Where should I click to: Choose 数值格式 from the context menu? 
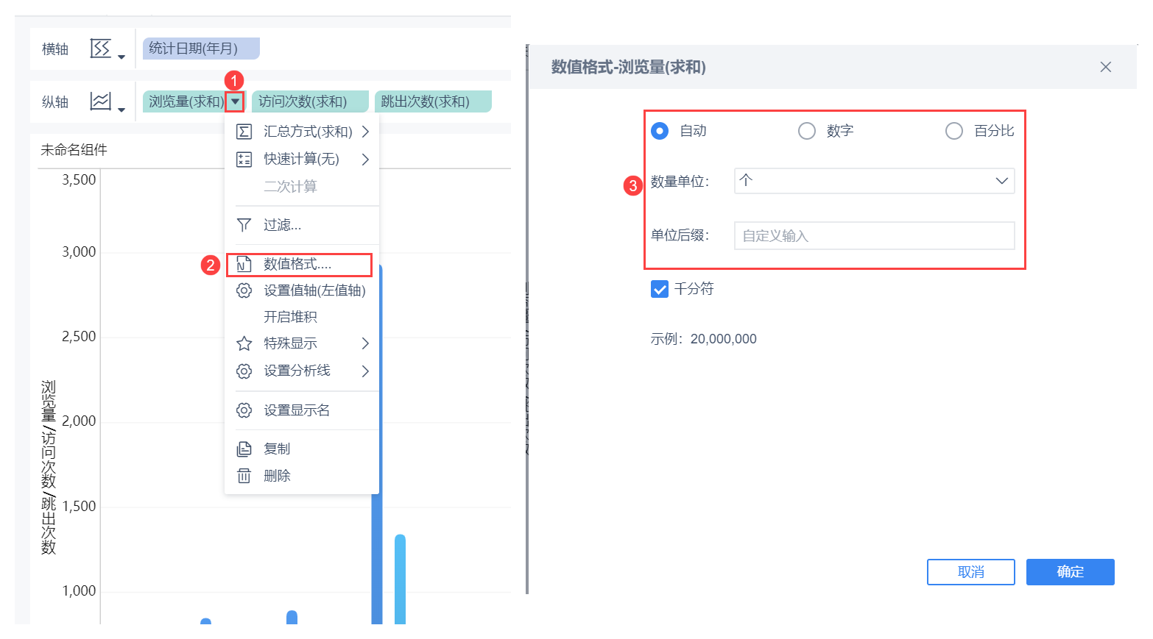[297, 264]
